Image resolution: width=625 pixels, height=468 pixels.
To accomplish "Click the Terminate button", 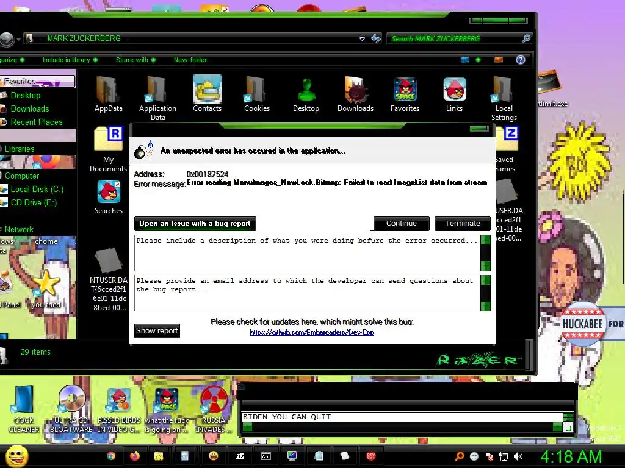I will click(463, 224).
